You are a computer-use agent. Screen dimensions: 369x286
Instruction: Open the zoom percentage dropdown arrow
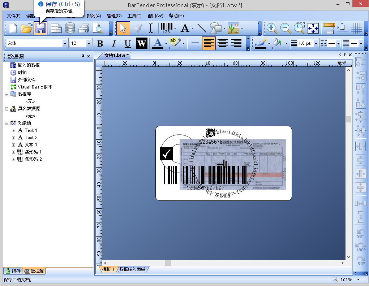coord(359,279)
